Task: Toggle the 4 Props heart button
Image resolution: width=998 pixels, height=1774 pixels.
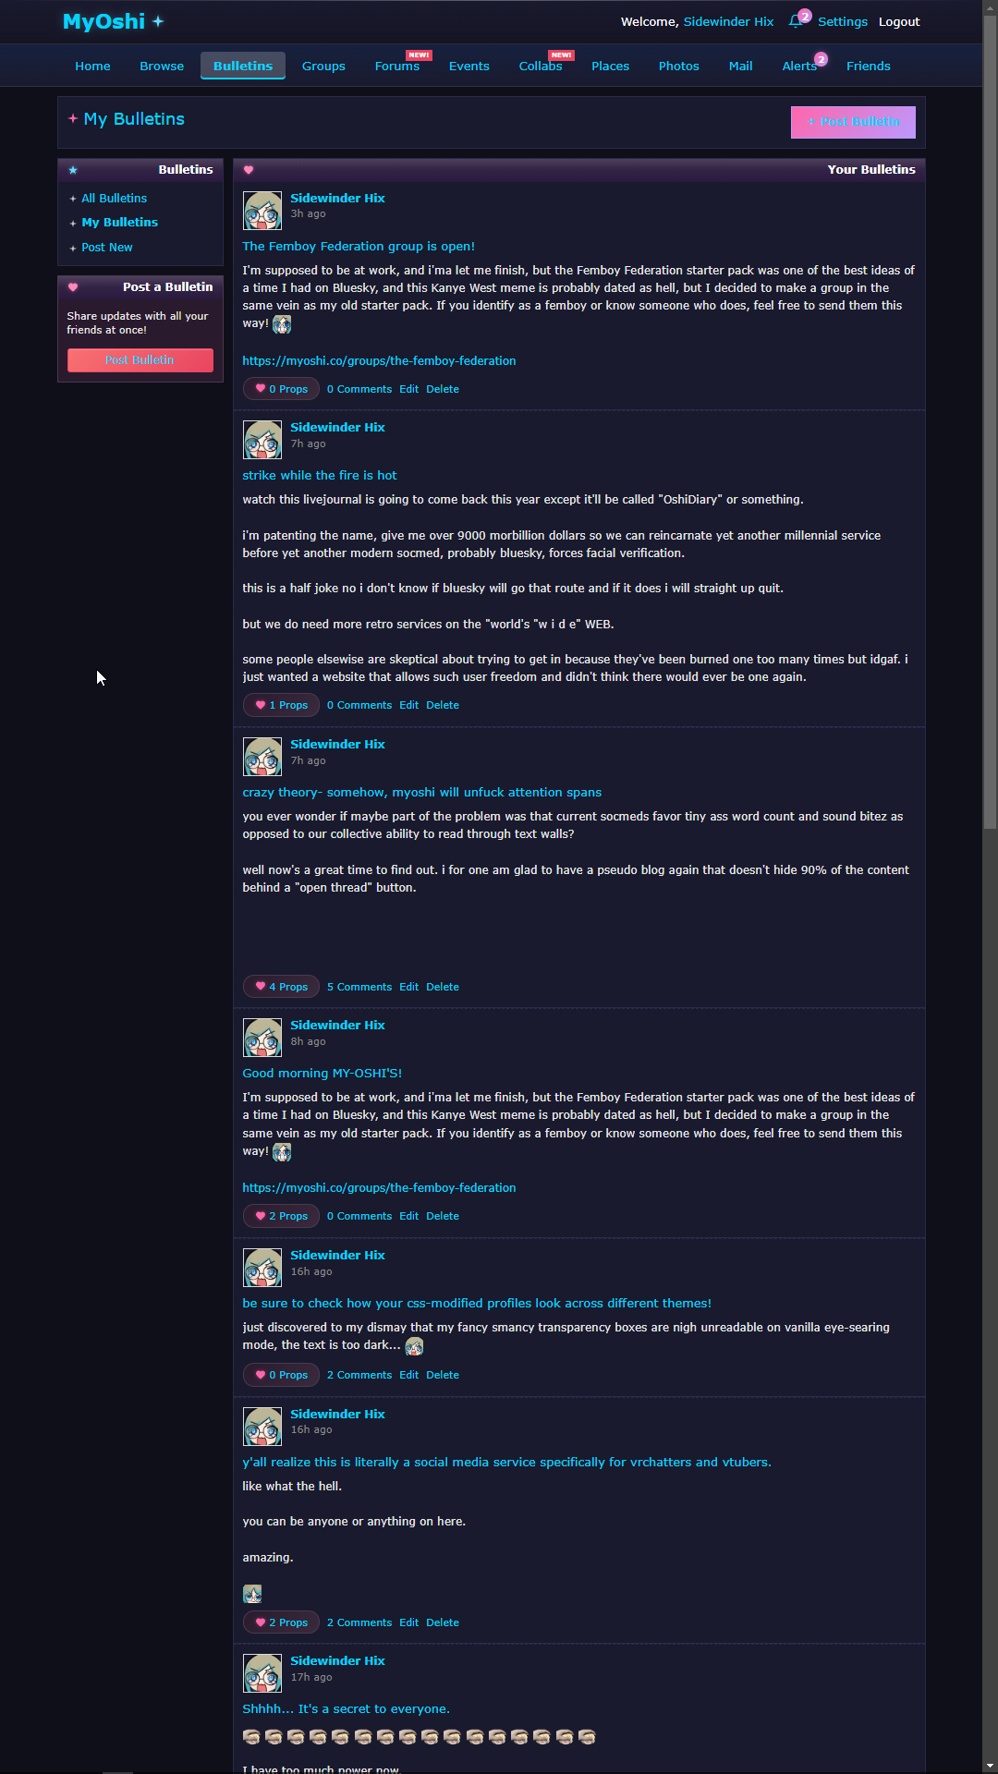Action: tap(281, 987)
